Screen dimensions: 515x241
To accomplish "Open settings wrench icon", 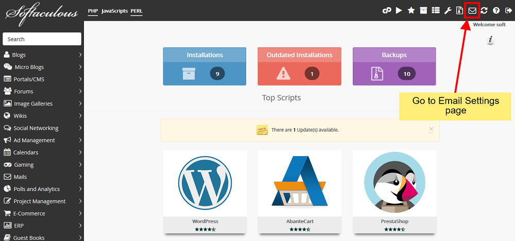I will click(448, 10).
